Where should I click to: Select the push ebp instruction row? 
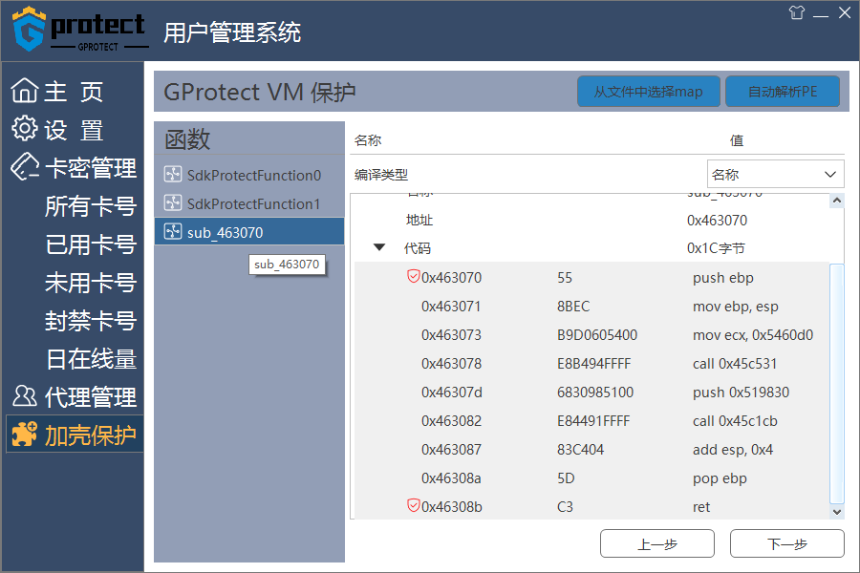tap(591, 277)
